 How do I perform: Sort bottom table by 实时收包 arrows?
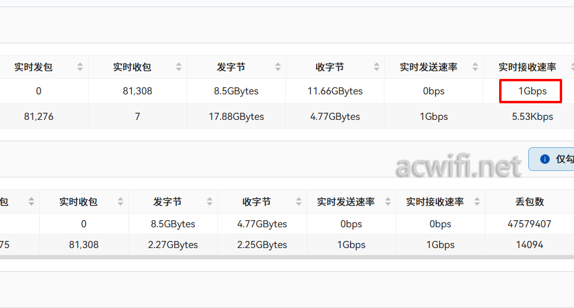click(x=121, y=202)
